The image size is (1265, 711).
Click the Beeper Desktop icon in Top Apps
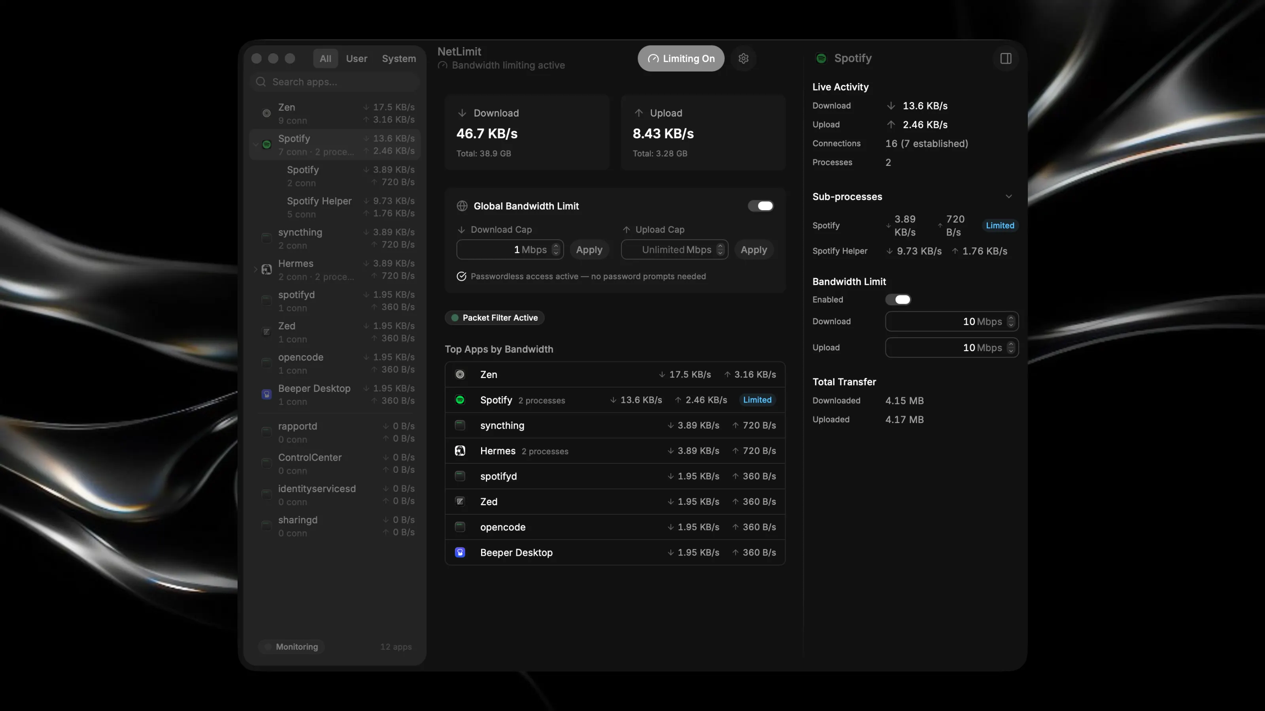[460, 553]
